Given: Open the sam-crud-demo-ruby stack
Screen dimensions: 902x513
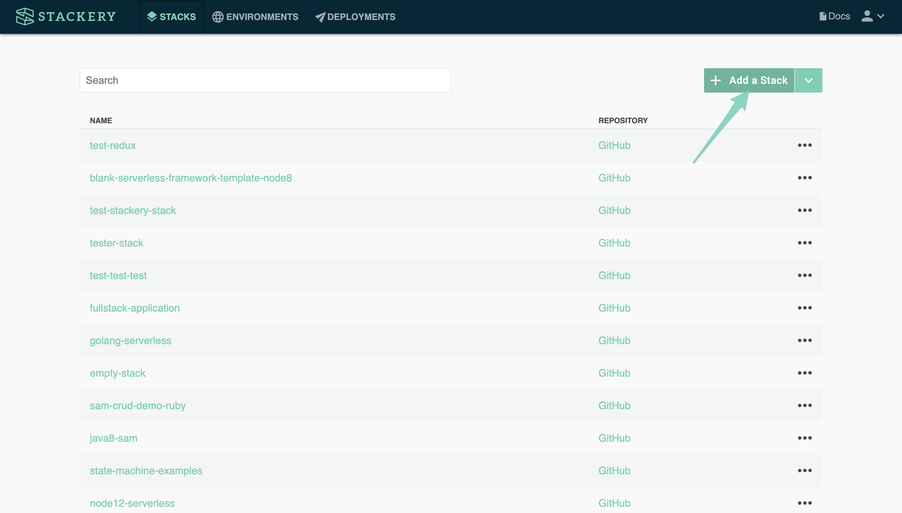Looking at the screenshot, I should pyautogui.click(x=137, y=405).
